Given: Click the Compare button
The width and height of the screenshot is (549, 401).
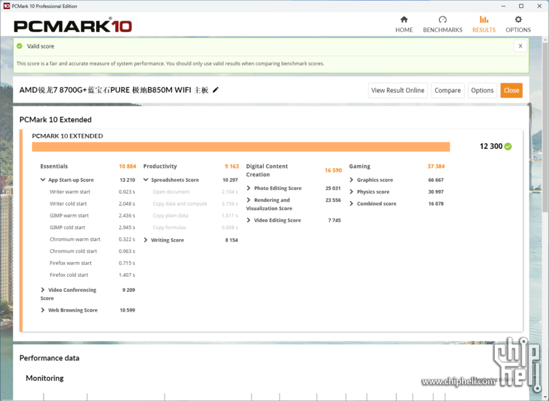Looking at the screenshot, I should (x=448, y=90).
